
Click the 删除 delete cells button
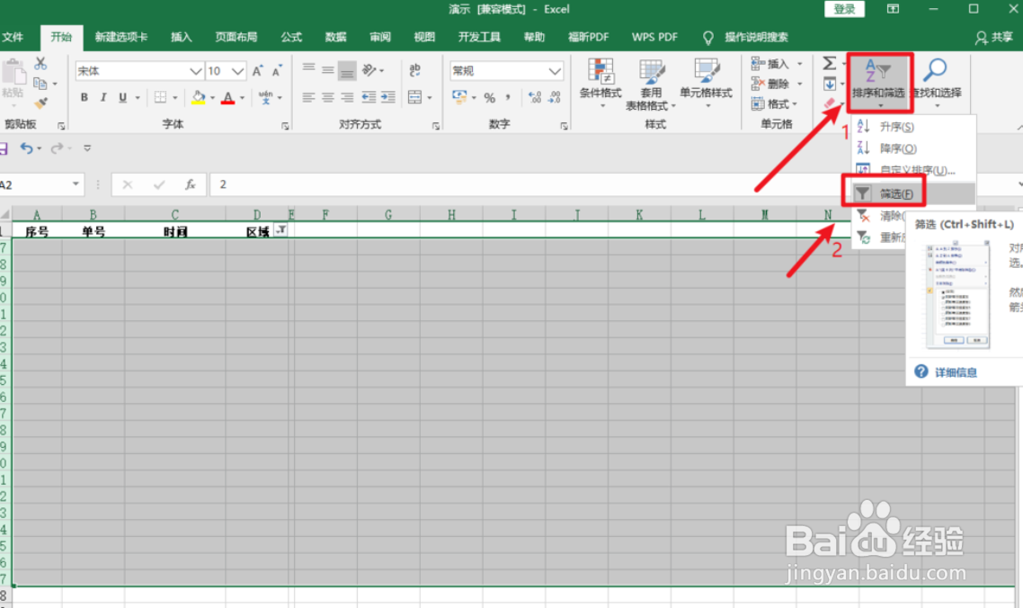pyautogui.click(x=769, y=84)
